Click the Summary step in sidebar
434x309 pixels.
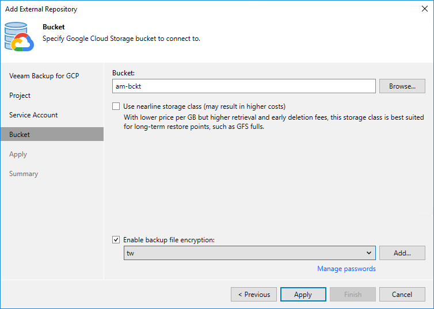(24, 174)
